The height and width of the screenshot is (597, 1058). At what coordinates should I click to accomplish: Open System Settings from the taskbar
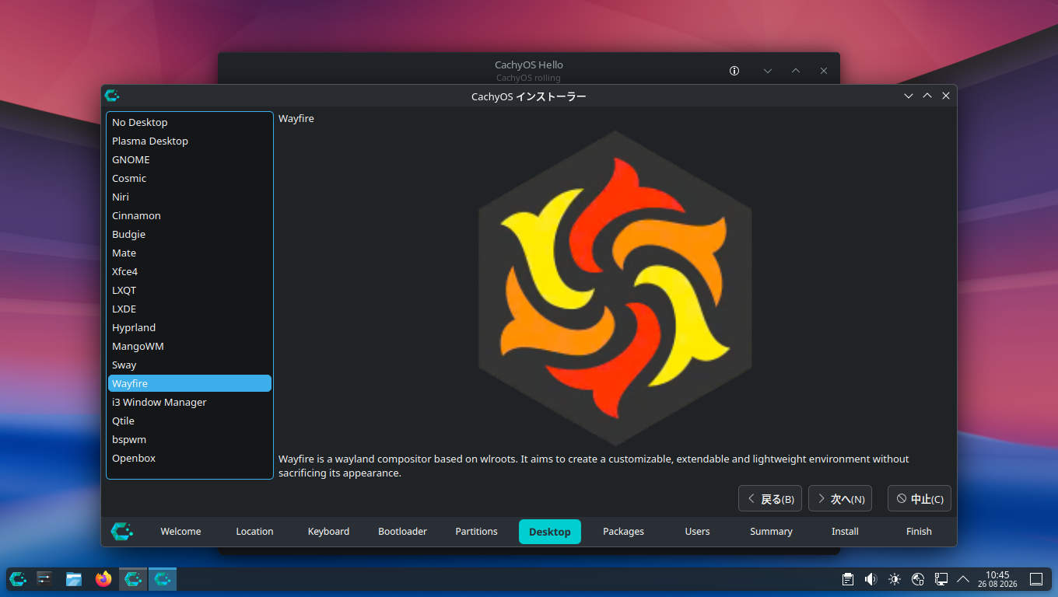44,578
